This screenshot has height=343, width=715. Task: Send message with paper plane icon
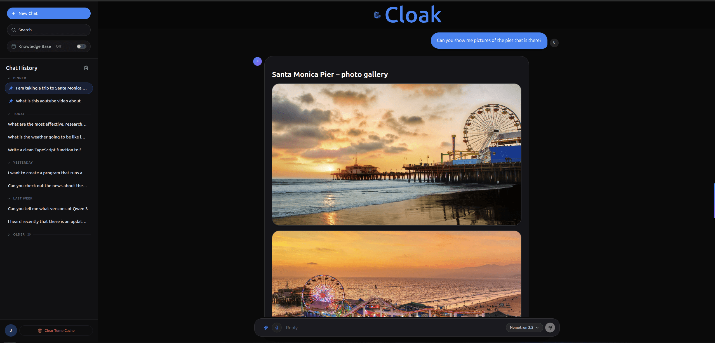click(x=550, y=328)
